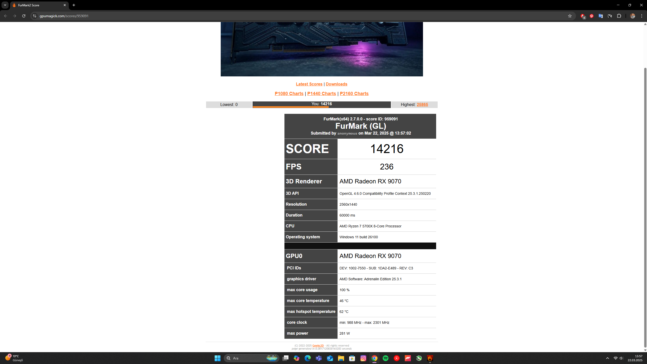Expand the tab search dropdown arrow

tap(5, 5)
